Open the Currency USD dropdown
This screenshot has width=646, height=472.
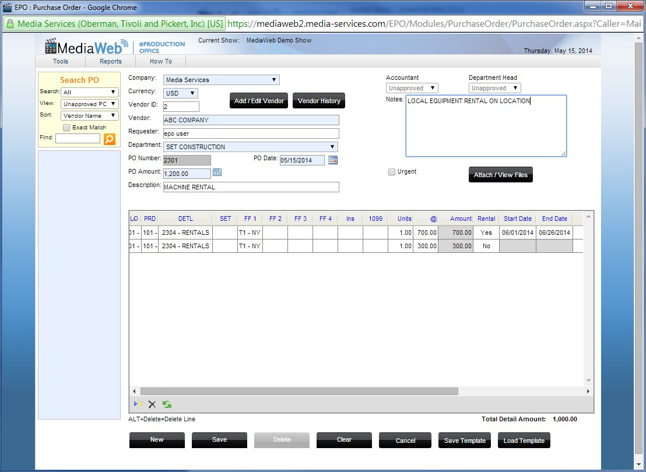(x=181, y=93)
